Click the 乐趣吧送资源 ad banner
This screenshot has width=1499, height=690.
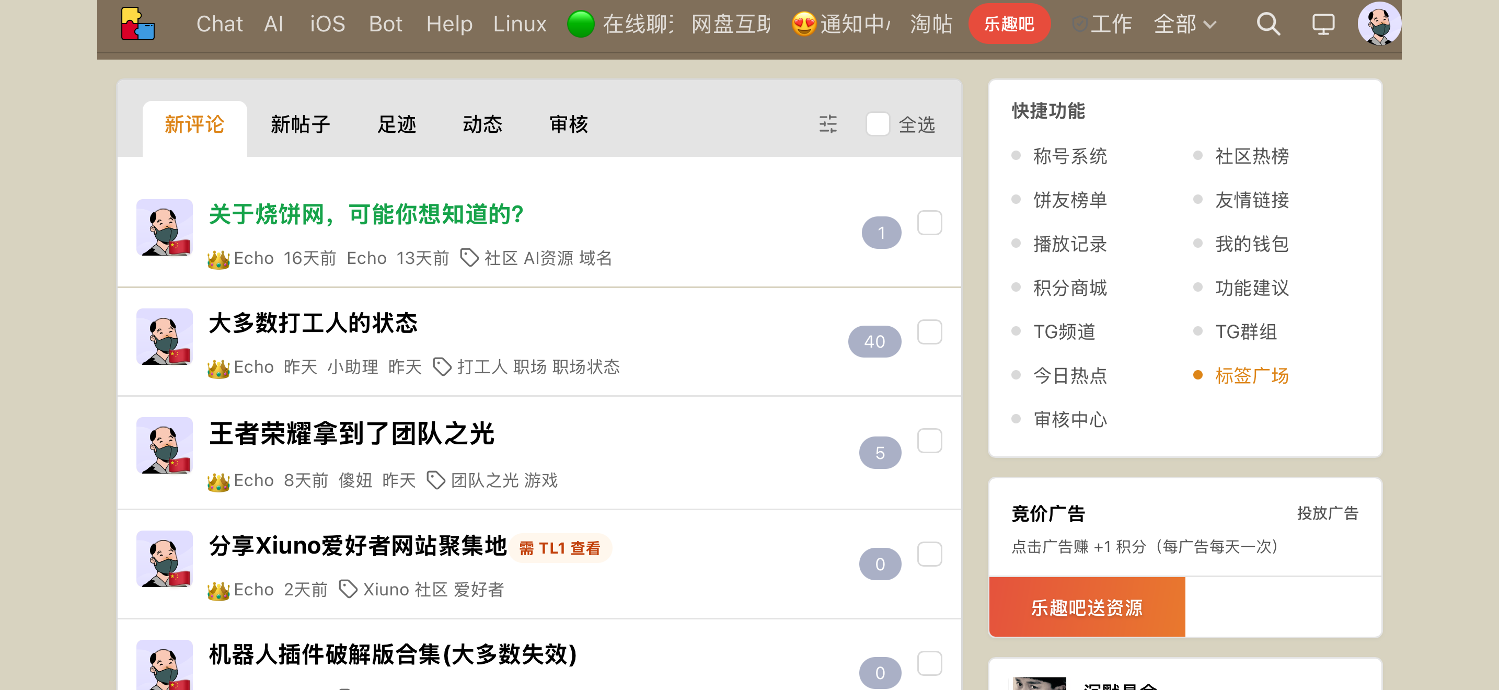point(1087,607)
